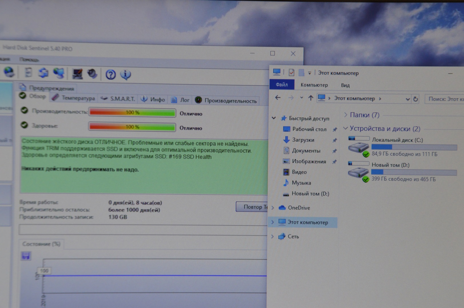The height and width of the screenshot is (308, 464).
Task: Click the Explorer search field
Action: pos(444,99)
